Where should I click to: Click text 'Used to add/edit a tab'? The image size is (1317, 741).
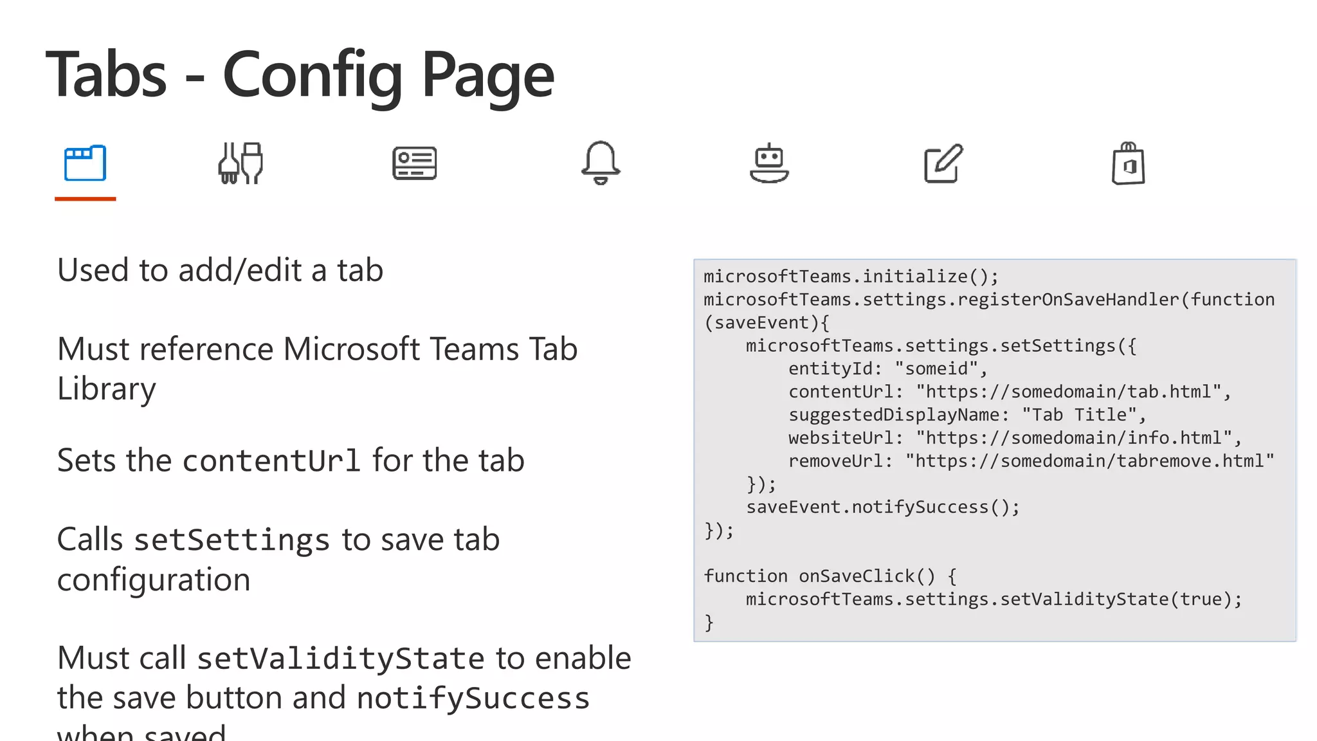click(220, 270)
